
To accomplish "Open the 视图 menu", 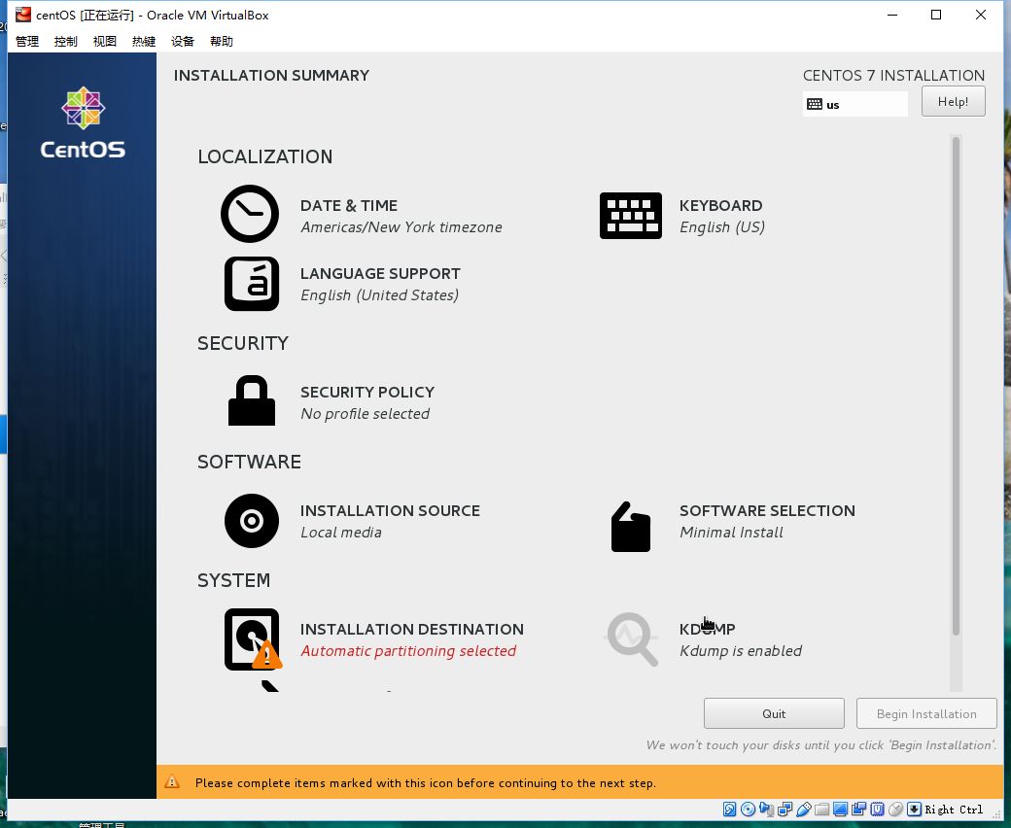I will [104, 41].
